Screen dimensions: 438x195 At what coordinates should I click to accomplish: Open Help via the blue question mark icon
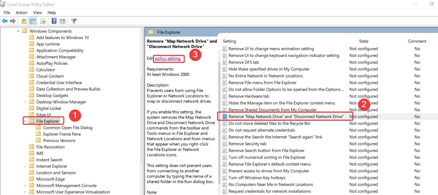point(54,21)
